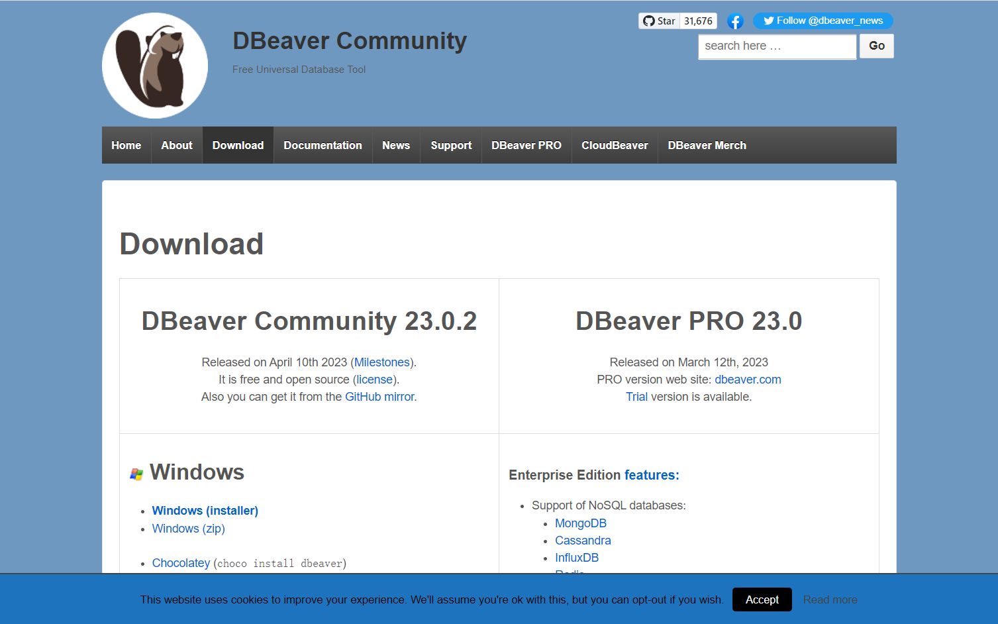Open the license link
998x624 pixels.
[375, 380]
